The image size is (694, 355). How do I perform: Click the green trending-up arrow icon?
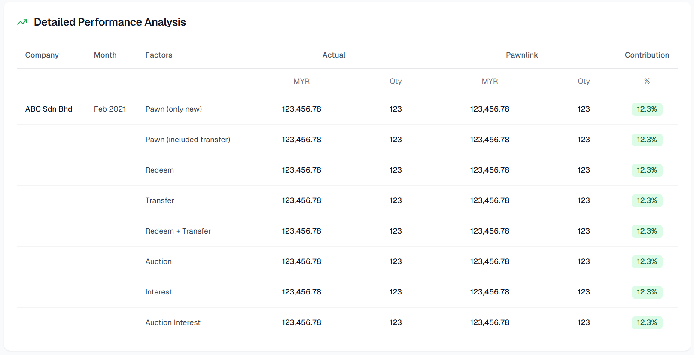click(22, 22)
